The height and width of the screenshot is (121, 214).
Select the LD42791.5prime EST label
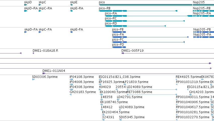130,97
